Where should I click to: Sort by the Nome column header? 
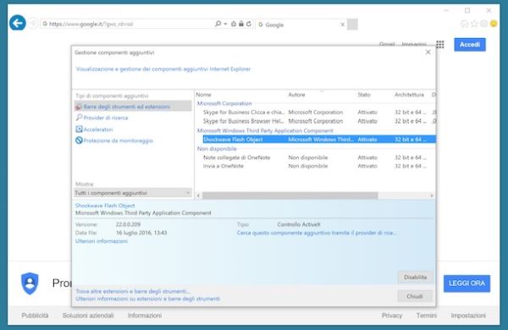coord(203,95)
